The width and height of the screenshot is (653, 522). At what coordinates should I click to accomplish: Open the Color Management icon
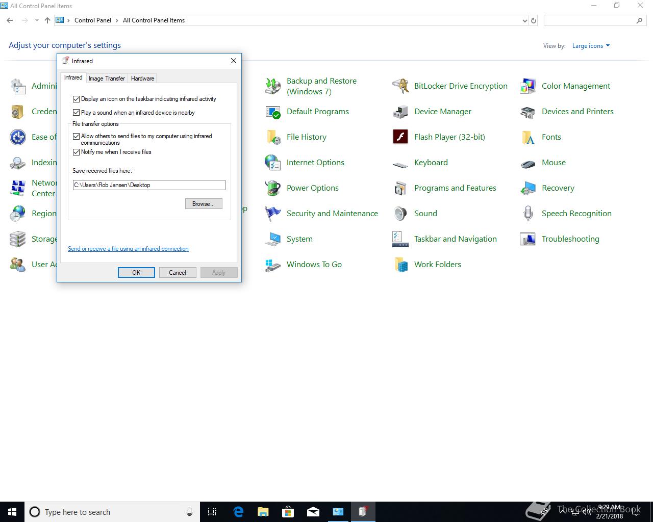coord(528,86)
